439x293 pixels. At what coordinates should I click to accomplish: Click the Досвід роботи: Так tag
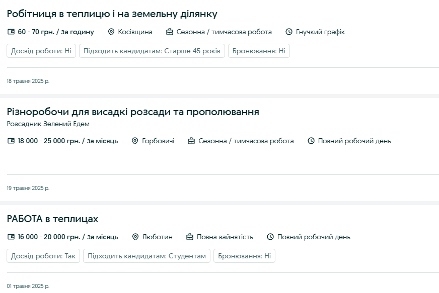(x=43, y=256)
